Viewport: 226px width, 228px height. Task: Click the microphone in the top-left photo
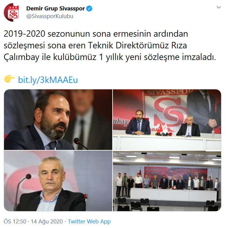(x=81, y=144)
